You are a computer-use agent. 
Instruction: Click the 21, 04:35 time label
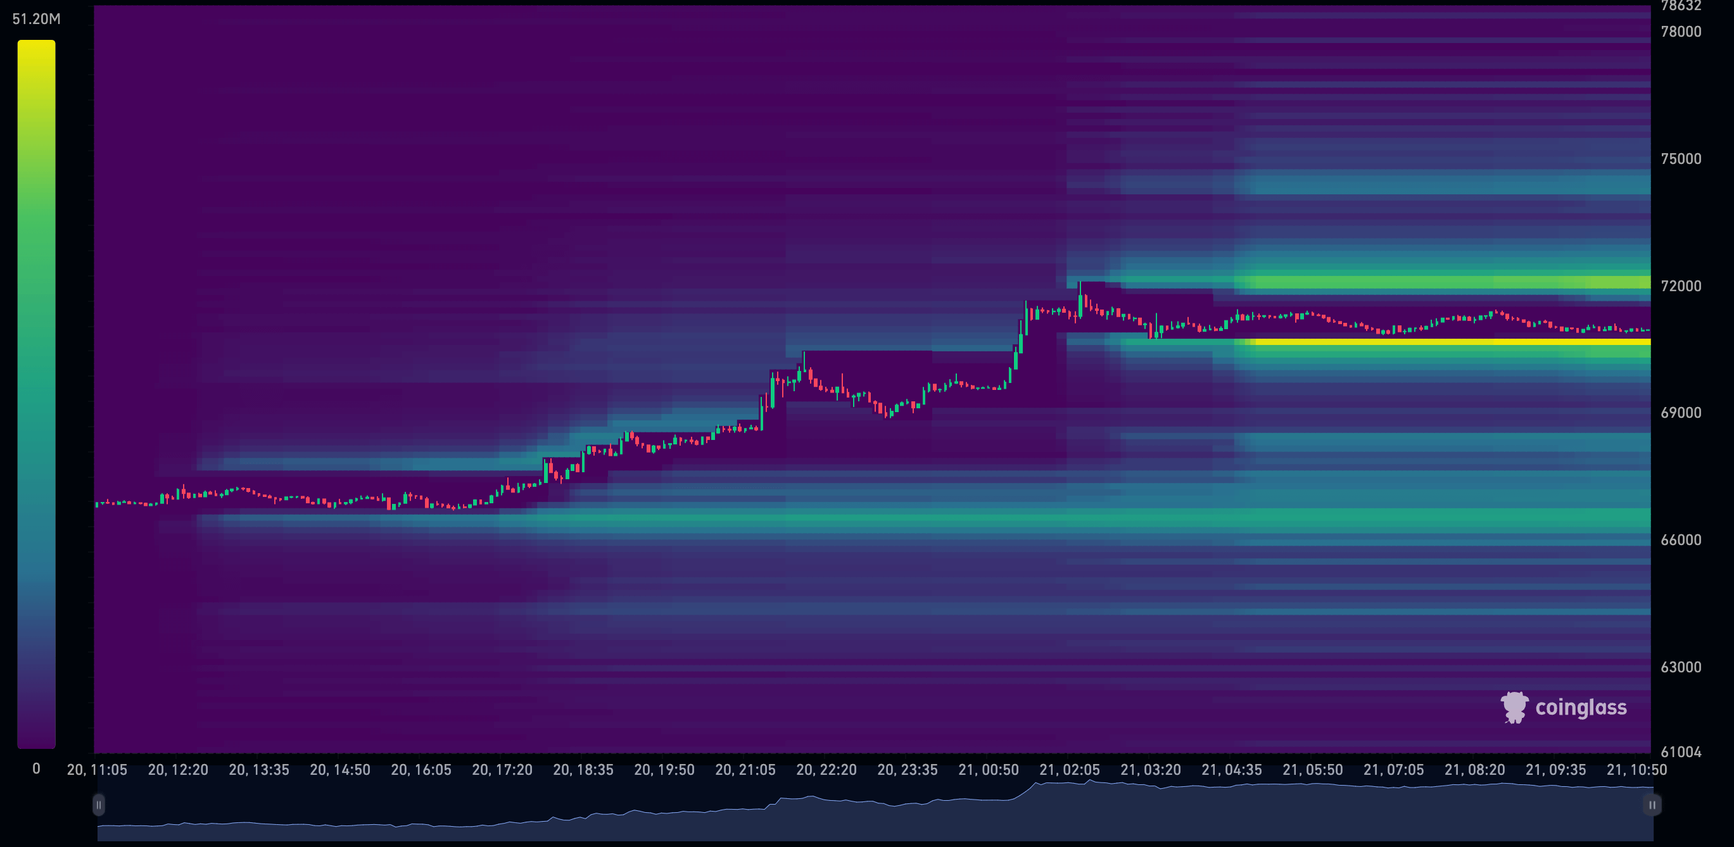click(1232, 770)
